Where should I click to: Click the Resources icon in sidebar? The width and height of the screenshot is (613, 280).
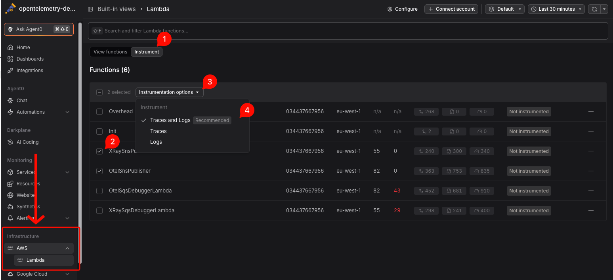coord(10,184)
